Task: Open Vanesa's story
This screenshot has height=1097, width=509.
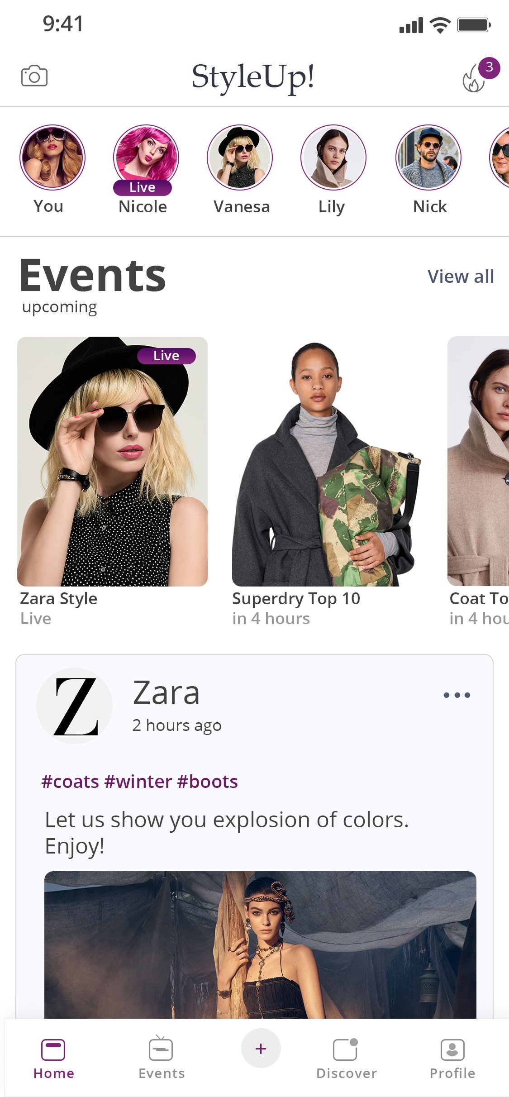Action: (240, 157)
